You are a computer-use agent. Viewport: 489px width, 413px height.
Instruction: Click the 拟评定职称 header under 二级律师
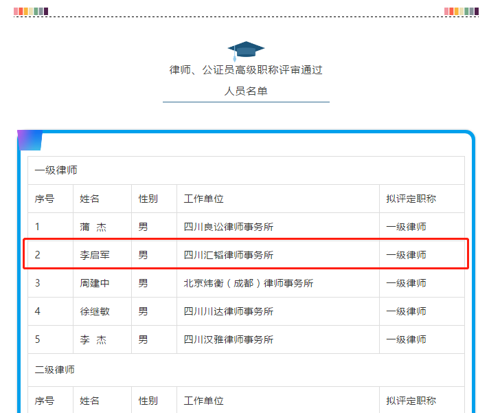(x=422, y=401)
